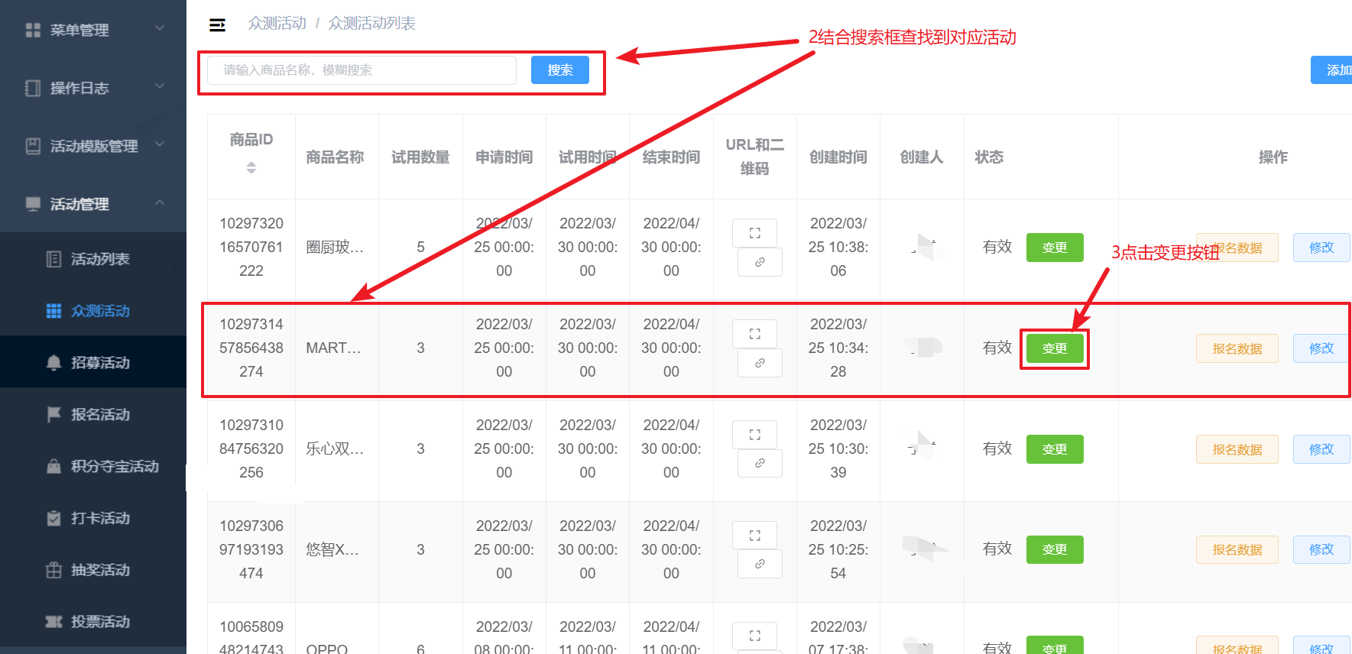Copy URL link for 圈厨玻 row
This screenshot has width=1352, height=654.
[760, 262]
